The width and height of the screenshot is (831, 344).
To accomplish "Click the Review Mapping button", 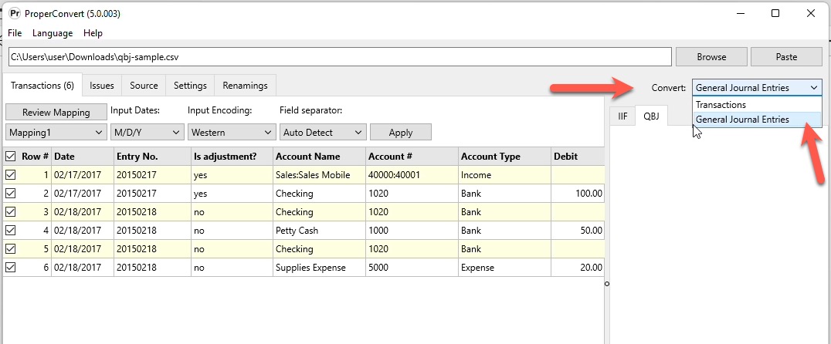I will click(x=56, y=112).
